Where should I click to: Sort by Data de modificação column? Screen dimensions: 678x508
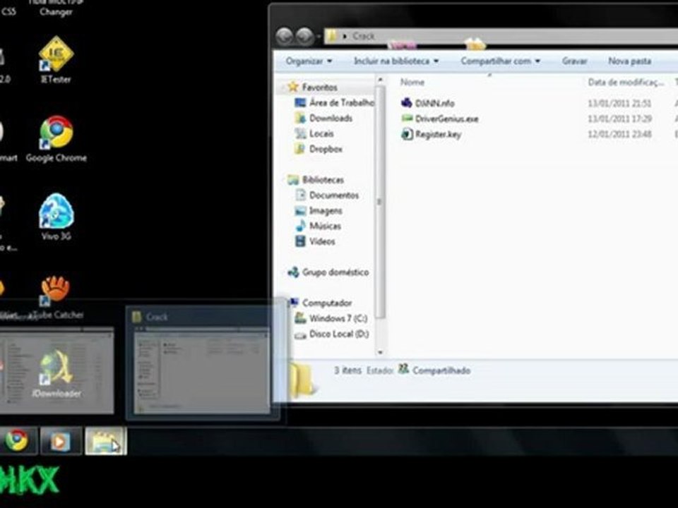coord(626,82)
